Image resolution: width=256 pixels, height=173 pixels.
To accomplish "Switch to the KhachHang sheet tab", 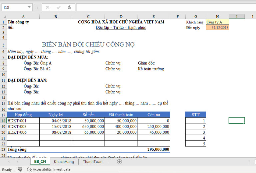I will point(64,162).
